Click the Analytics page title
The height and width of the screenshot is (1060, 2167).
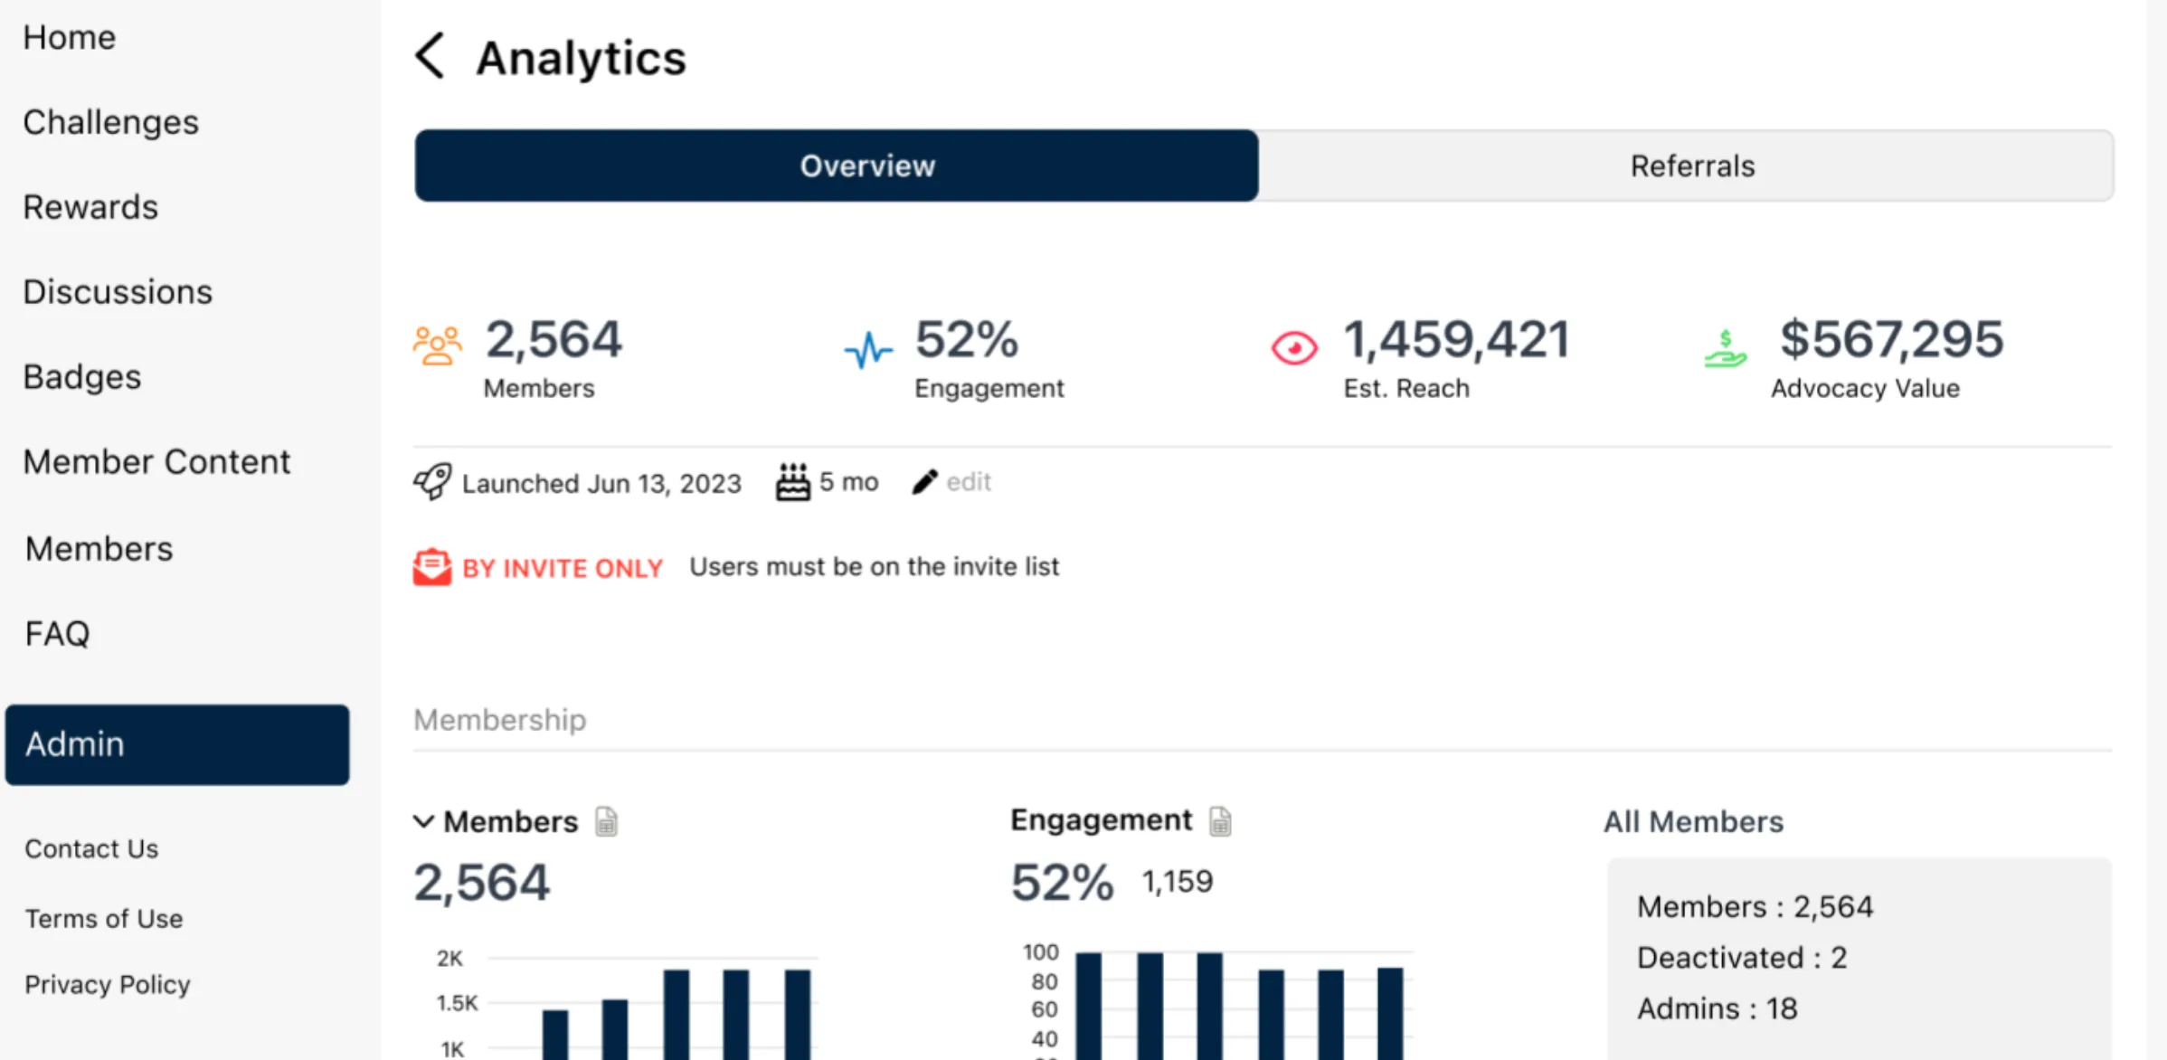coord(581,59)
